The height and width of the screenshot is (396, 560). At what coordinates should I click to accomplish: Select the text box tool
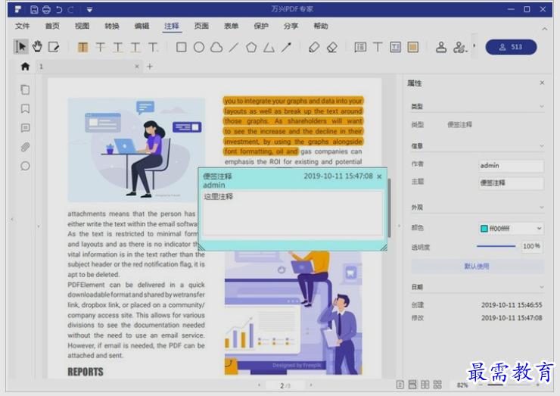click(395, 47)
